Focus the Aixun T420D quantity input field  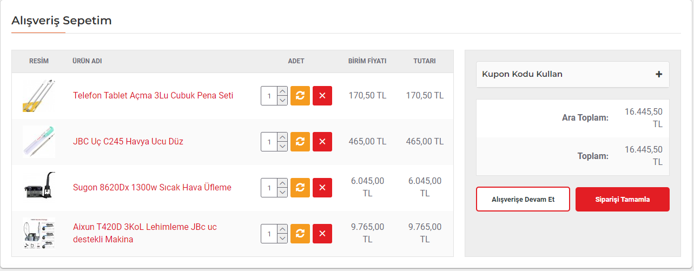click(269, 234)
